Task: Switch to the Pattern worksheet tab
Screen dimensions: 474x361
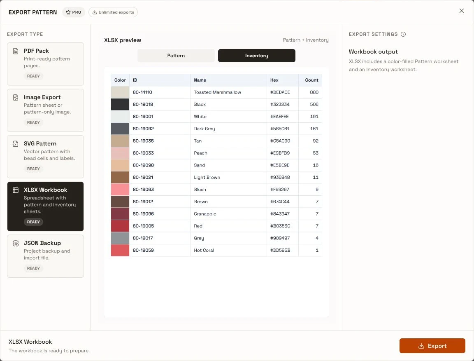Action: coord(176,56)
